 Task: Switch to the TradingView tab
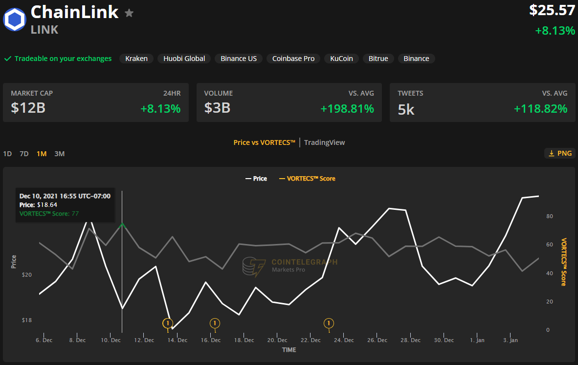tap(324, 142)
